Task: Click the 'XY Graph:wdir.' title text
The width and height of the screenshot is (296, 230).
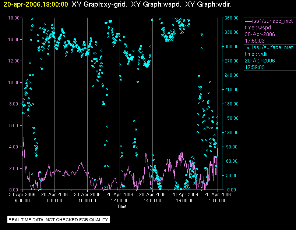Action: click(x=208, y=4)
